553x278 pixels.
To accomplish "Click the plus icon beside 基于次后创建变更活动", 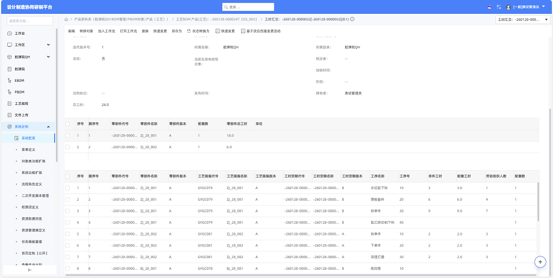I will [243, 31].
